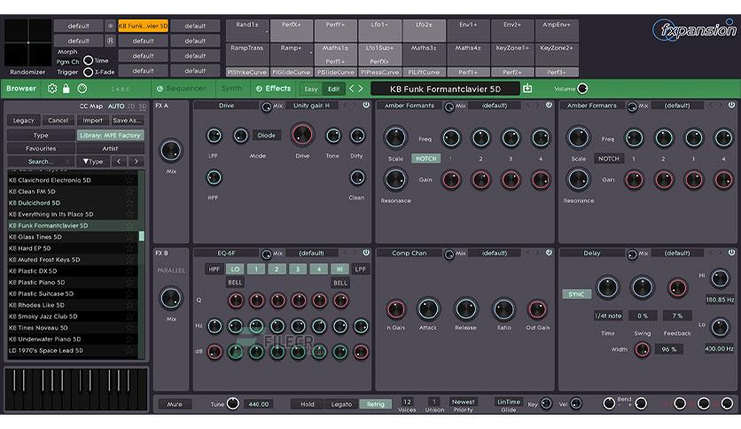Click the save preset icon beside the preset name

527,89
